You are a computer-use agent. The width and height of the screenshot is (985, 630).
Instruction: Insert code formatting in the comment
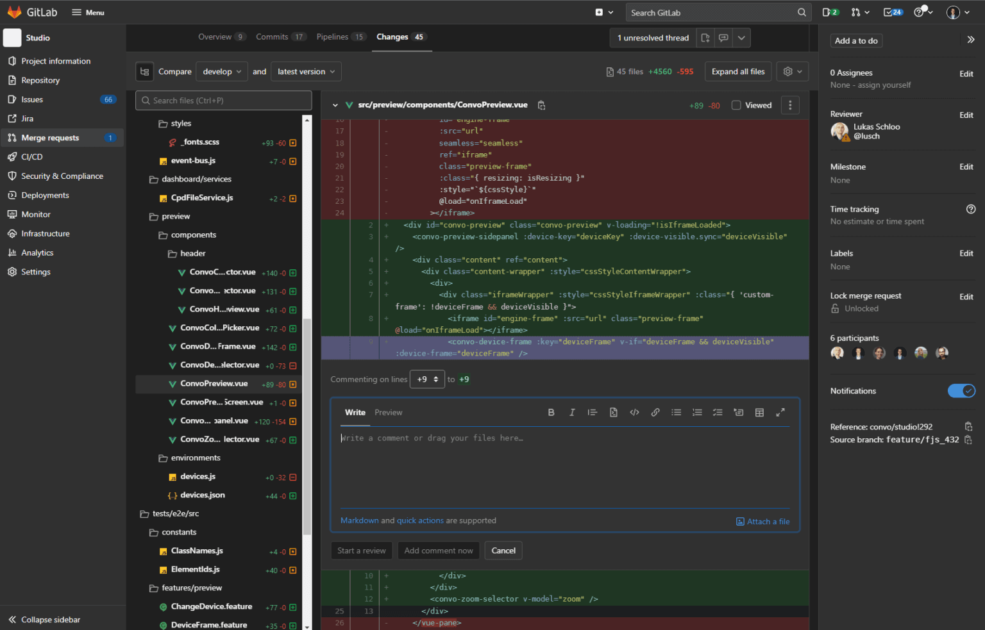coord(634,413)
